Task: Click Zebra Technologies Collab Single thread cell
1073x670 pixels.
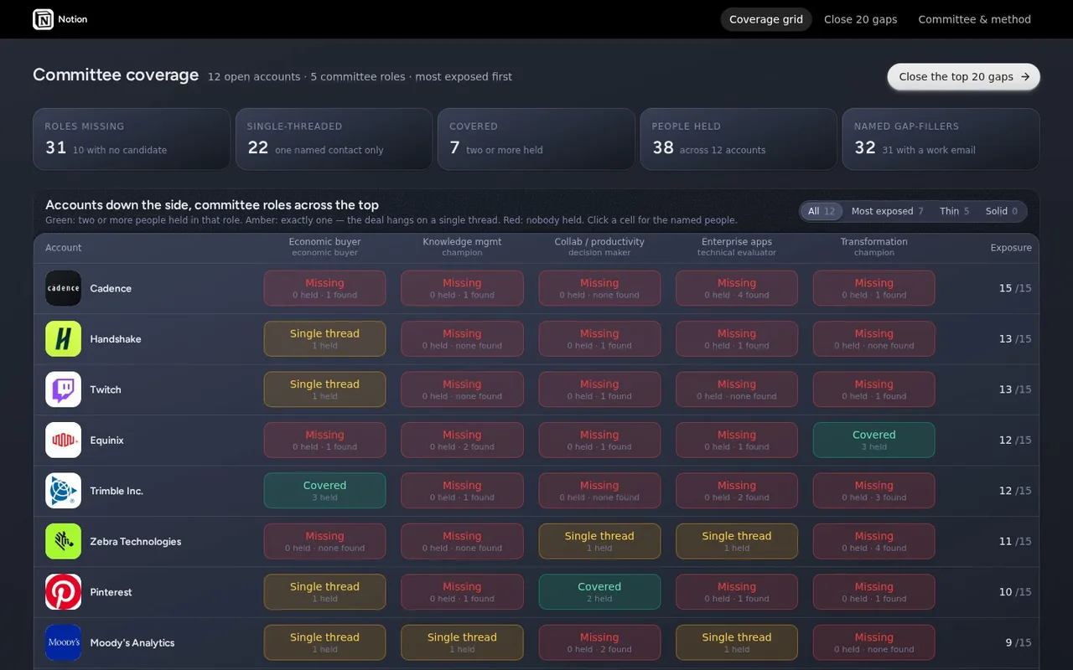Action: click(599, 542)
